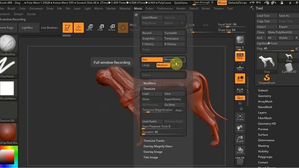Choose Medium movie size

coord(163,65)
